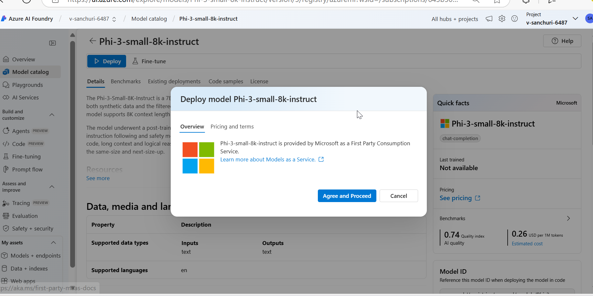Select the Overview tab in dialog
This screenshot has width=593, height=296.
192,127
